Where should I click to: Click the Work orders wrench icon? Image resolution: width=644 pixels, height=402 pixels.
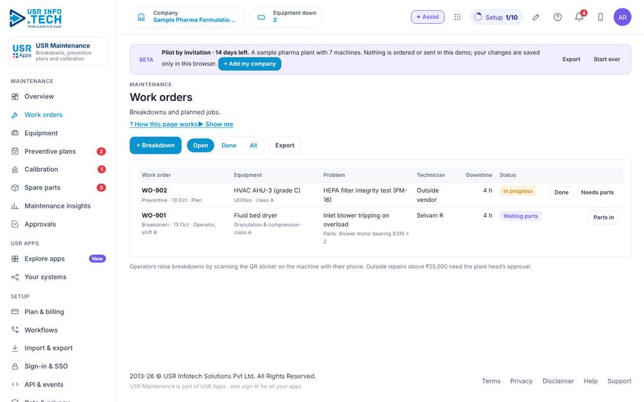tap(15, 115)
